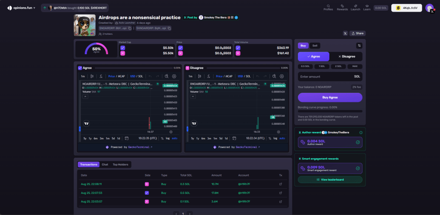
Task: Switch to the Top Holders tab
Action: tap(121, 164)
